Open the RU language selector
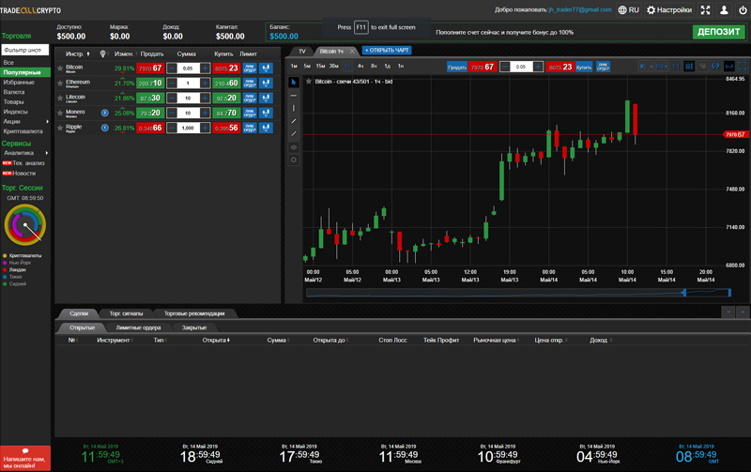The width and height of the screenshot is (751, 472). [x=628, y=9]
